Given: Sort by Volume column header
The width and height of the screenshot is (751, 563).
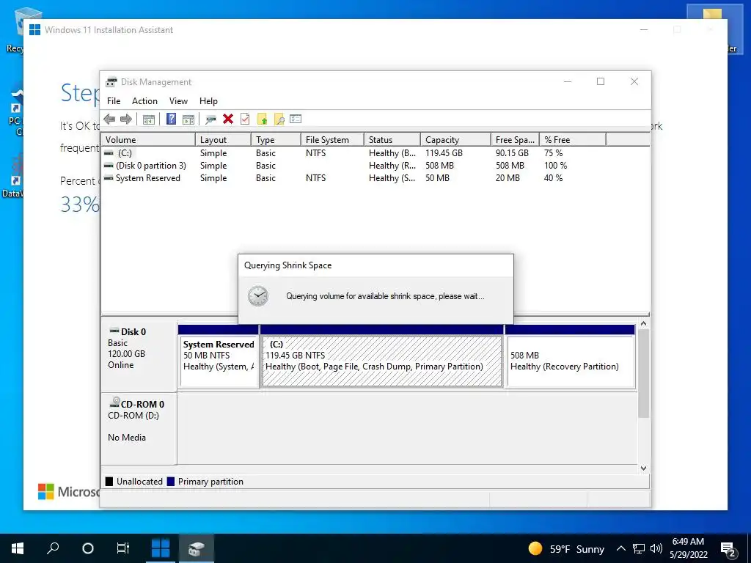Looking at the screenshot, I should point(148,140).
